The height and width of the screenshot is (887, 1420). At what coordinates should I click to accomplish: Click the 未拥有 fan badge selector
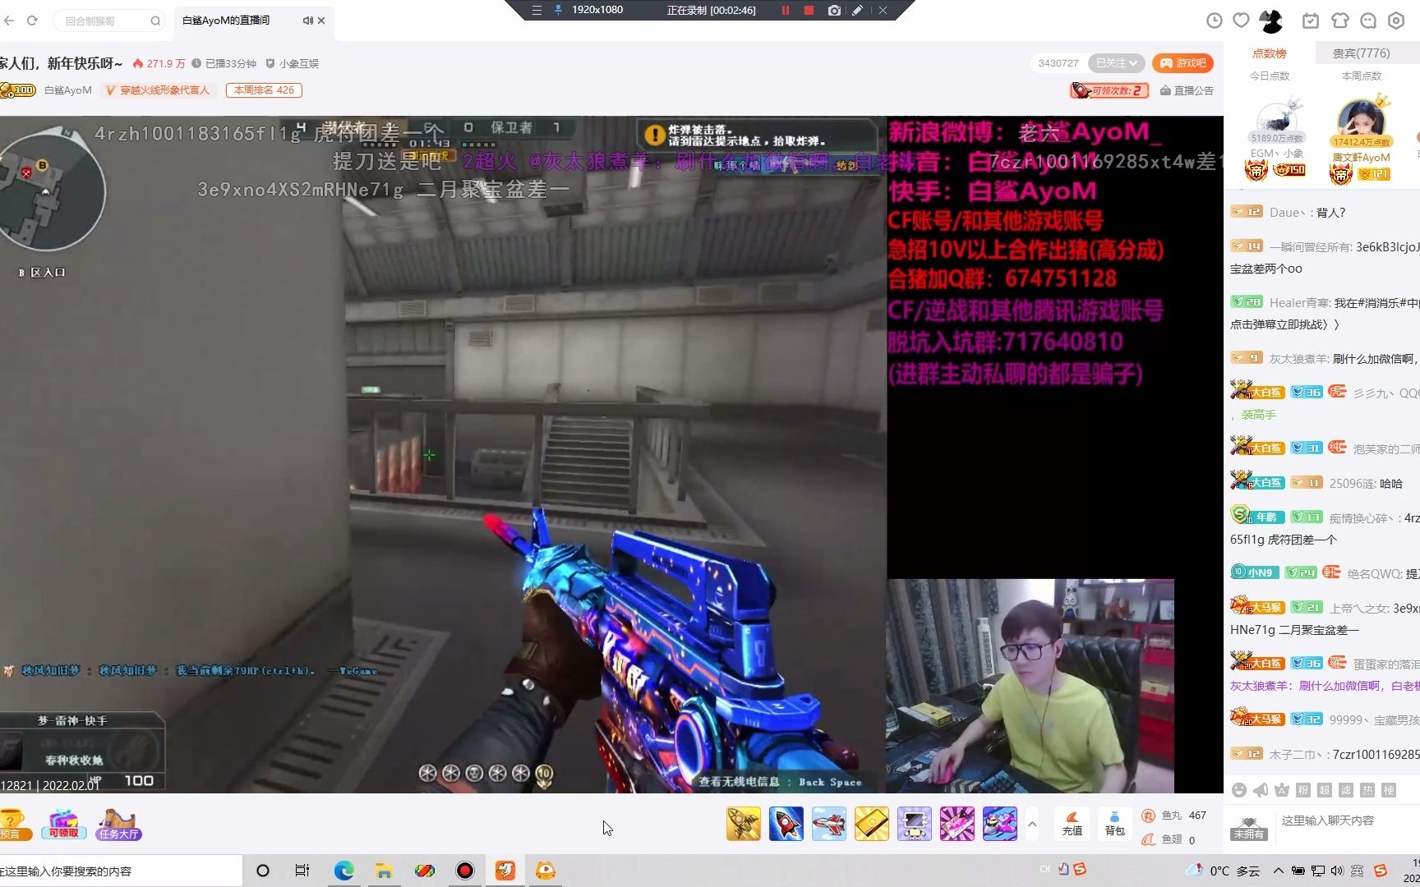[x=1249, y=829]
